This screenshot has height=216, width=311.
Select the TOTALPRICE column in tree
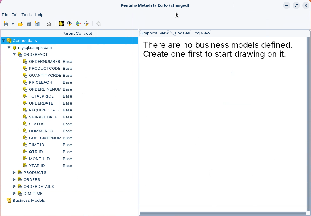(41, 96)
